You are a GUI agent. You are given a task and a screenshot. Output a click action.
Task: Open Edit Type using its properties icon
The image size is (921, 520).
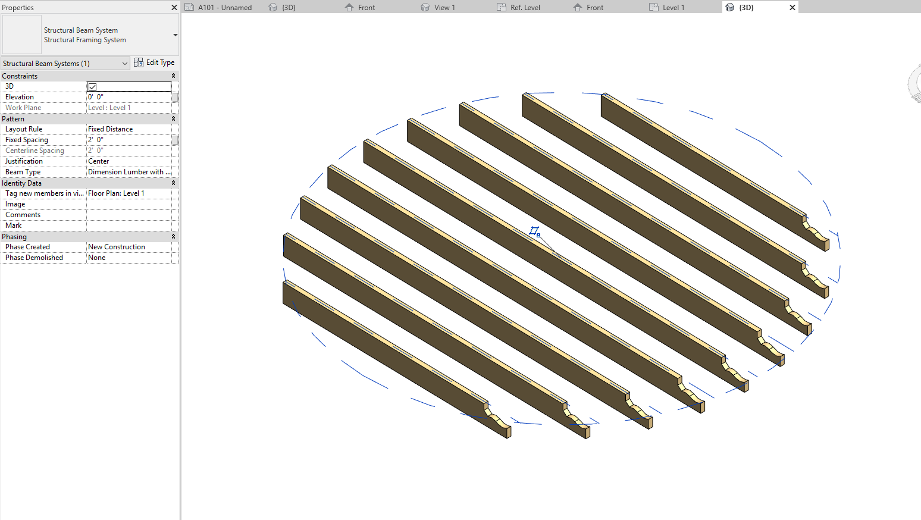[137, 62]
